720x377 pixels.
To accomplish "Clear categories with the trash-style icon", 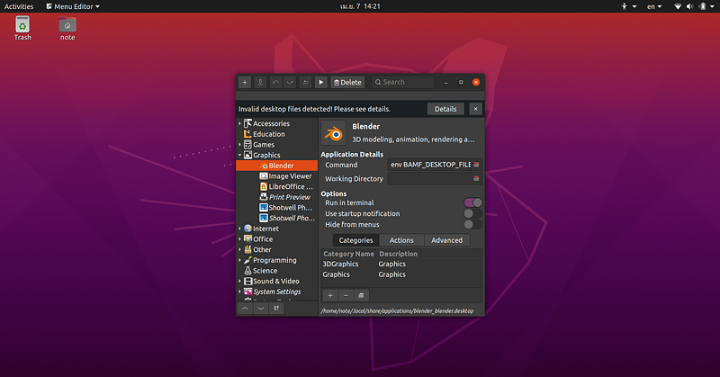I will click(362, 295).
